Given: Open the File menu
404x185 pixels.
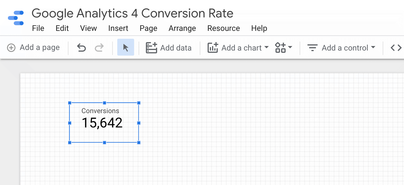Looking at the screenshot, I should 38,28.
